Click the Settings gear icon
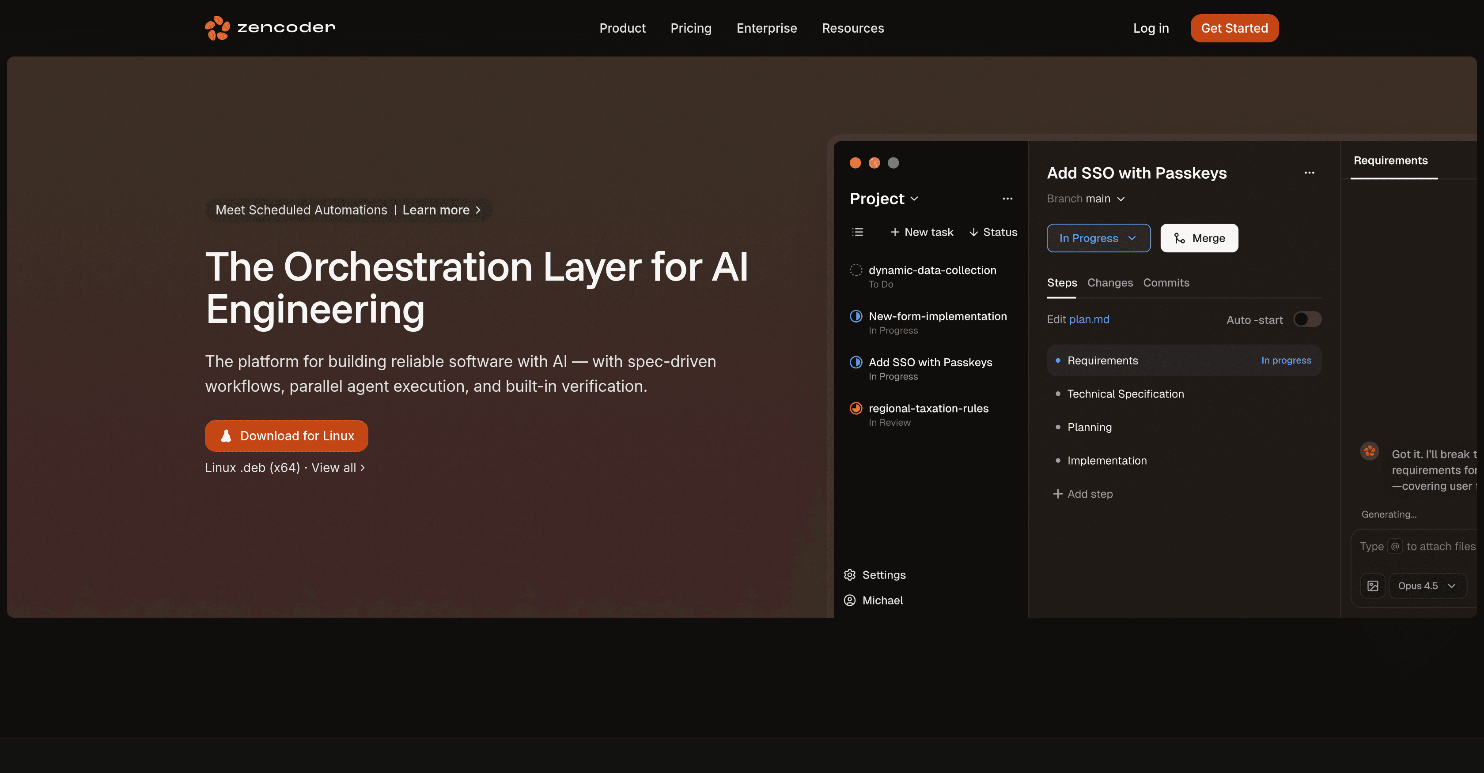The height and width of the screenshot is (773, 1484). point(850,574)
